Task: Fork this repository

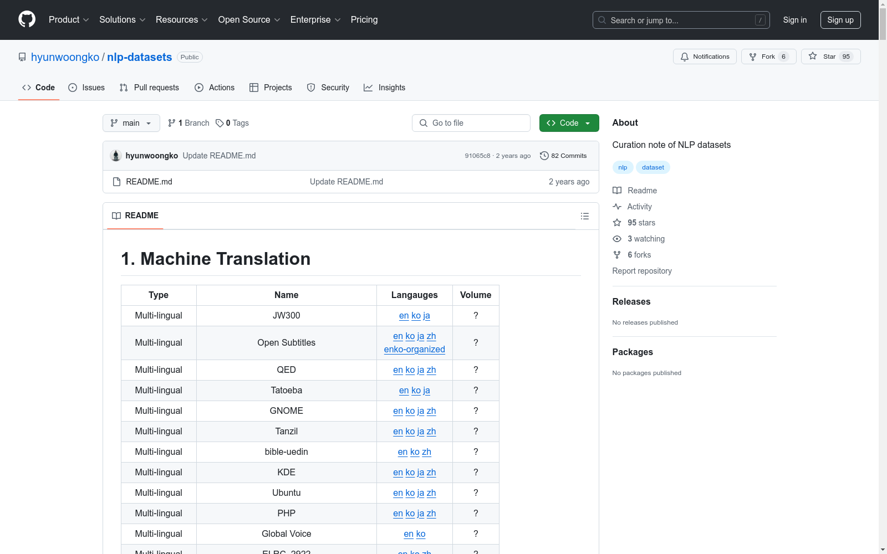Action: (x=768, y=57)
